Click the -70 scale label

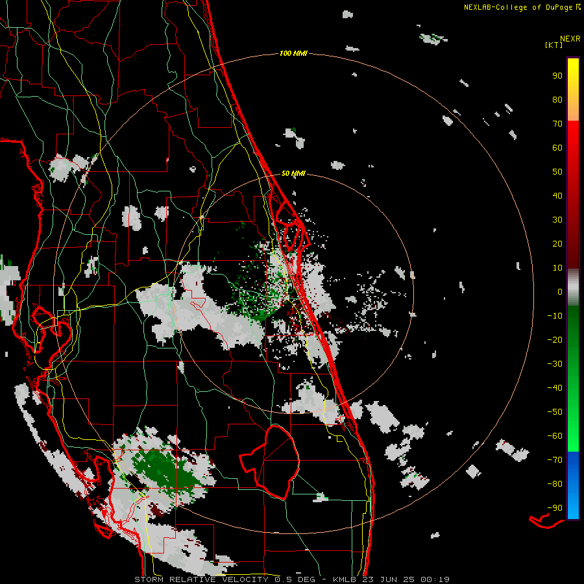click(x=555, y=460)
